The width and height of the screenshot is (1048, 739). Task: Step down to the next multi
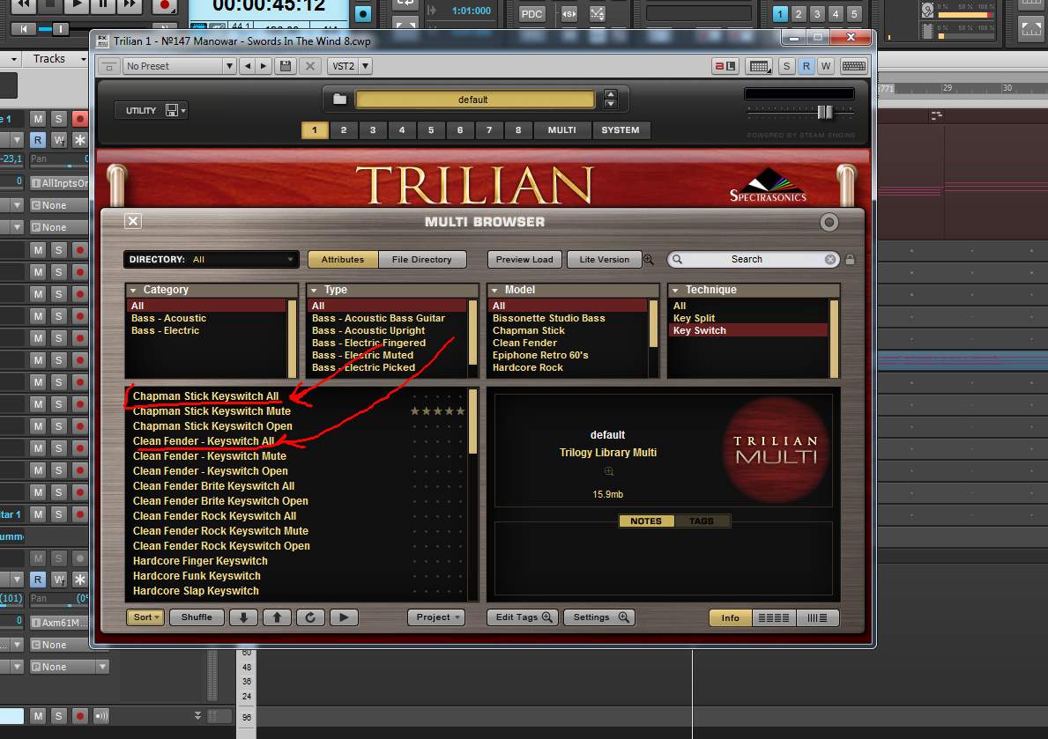243,617
